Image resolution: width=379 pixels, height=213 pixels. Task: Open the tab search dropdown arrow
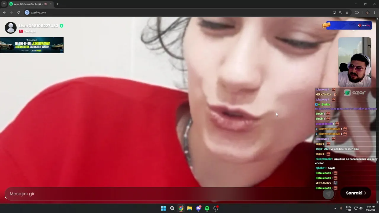(x=4, y=4)
